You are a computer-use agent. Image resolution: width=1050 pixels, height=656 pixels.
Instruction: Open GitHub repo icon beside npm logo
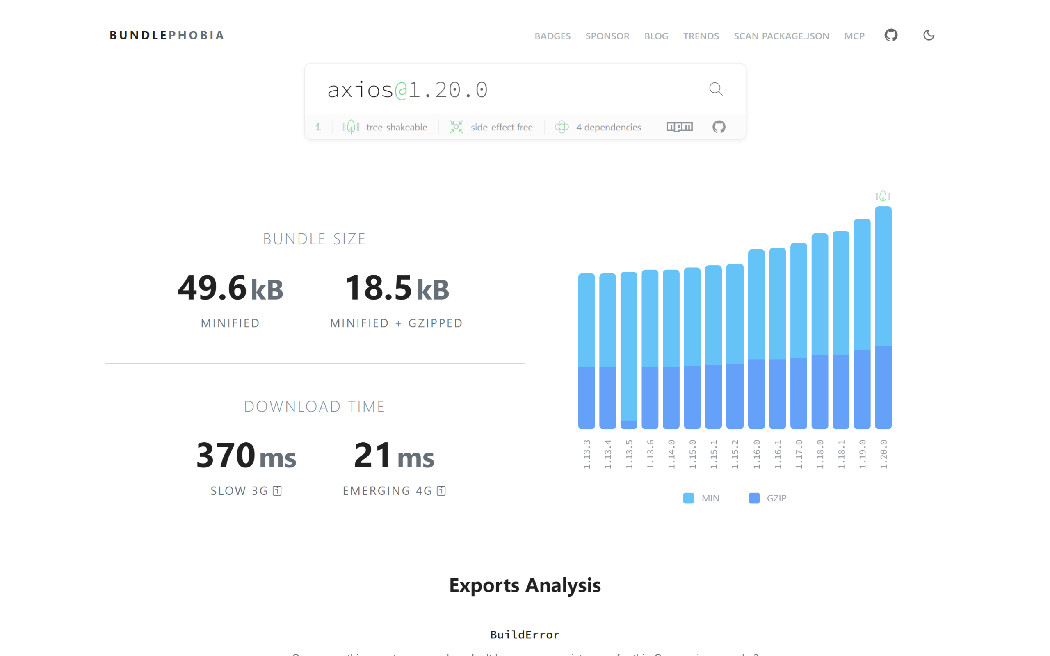[719, 127]
